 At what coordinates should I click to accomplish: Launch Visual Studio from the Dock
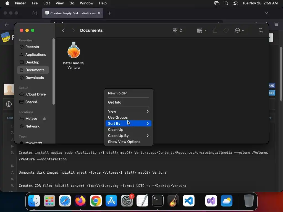pyautogui.click(x=211, y=200)
